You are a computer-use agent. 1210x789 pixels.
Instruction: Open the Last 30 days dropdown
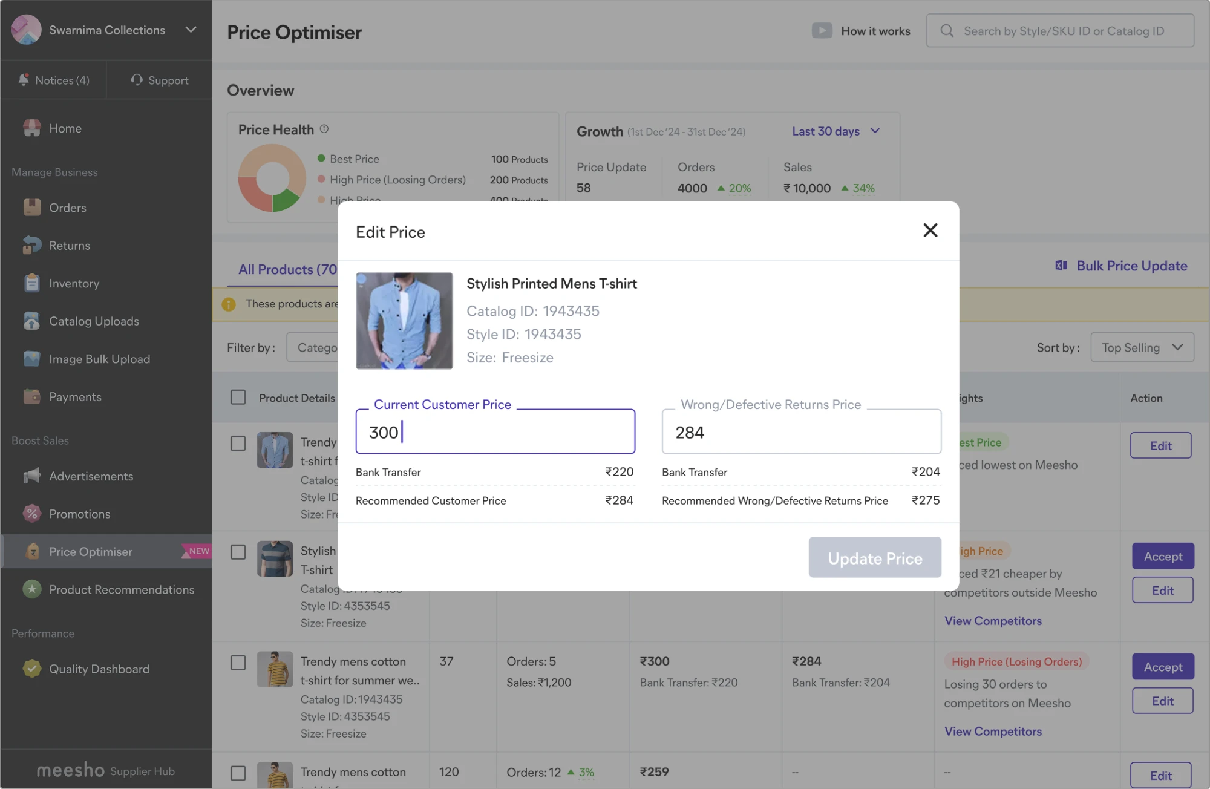pyautogui.click(x=836, y=131)
